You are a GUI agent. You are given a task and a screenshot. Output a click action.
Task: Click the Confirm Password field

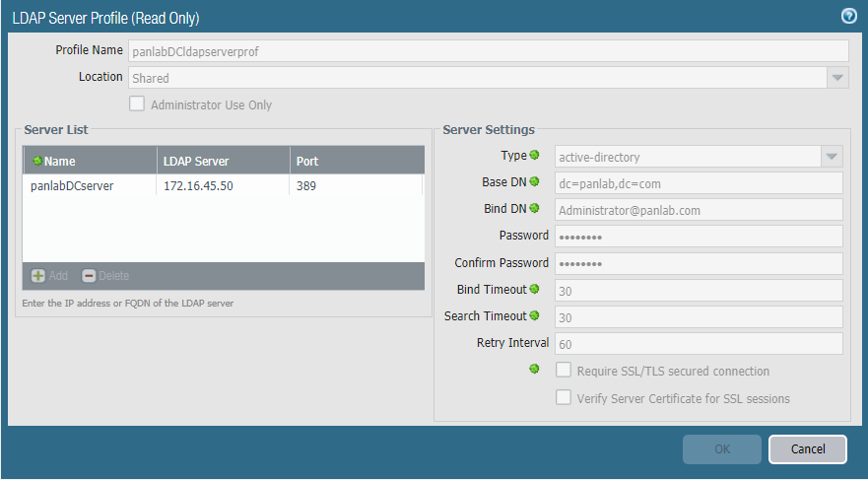coord(700,263)
